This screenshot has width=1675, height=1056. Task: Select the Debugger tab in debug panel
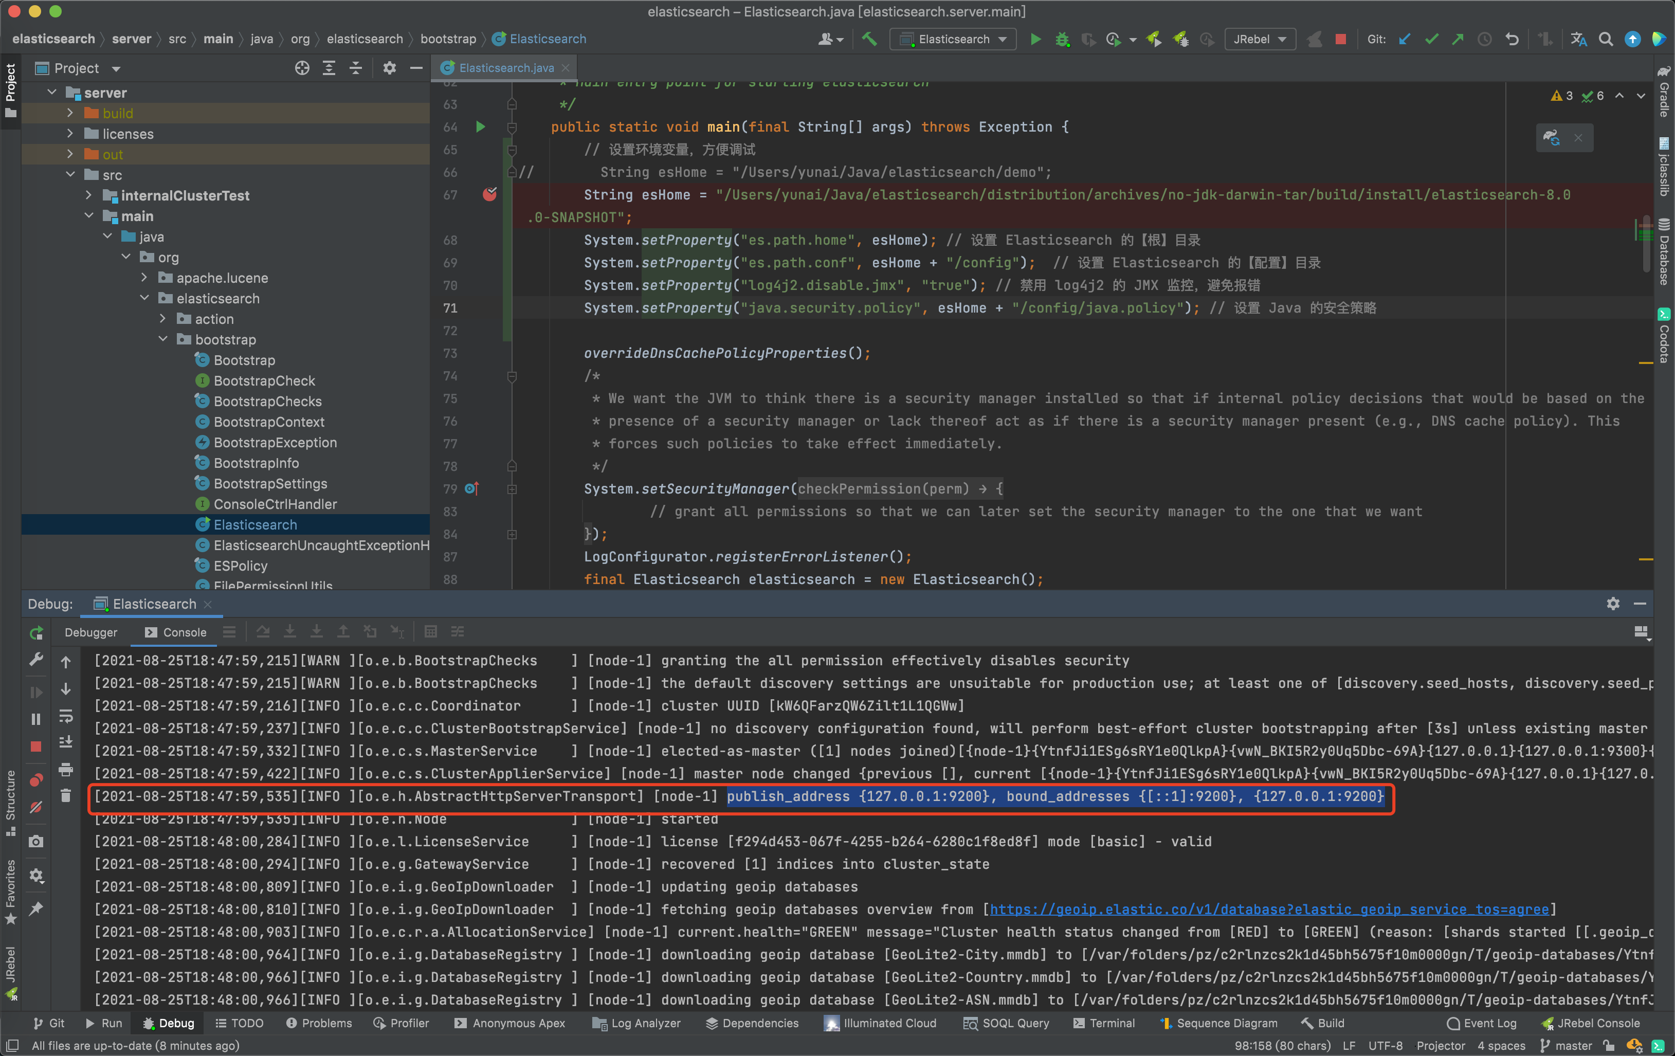coord(93,630)
